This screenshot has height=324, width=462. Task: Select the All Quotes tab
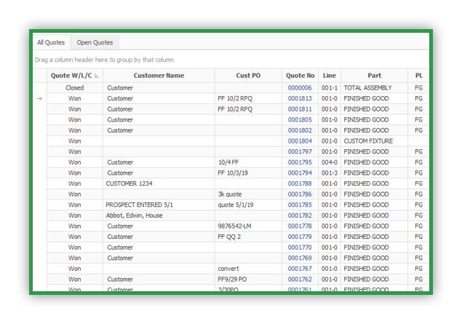51,43
